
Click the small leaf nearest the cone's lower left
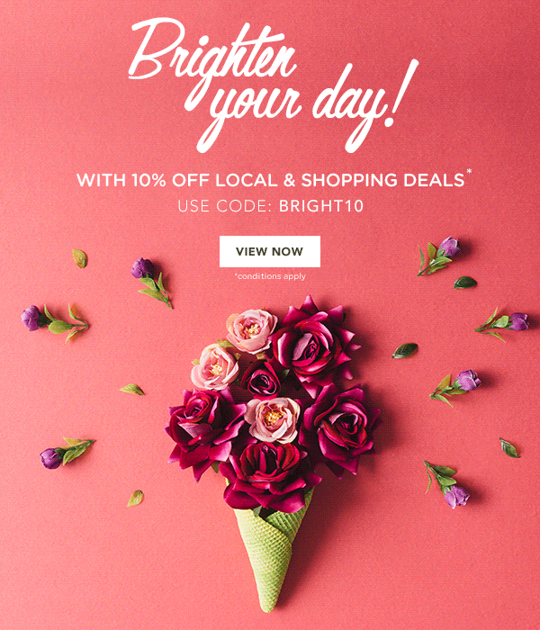pyautogui.click(x=135, y=499)
